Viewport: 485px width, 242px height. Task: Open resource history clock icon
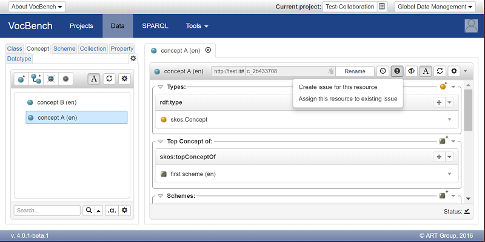[383, 71]
